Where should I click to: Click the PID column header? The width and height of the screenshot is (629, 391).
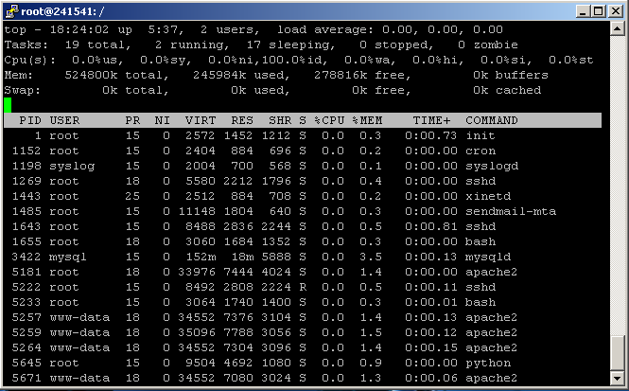[x=30, y=120]
